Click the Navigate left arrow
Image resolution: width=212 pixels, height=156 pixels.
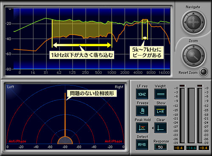(185, 22)
